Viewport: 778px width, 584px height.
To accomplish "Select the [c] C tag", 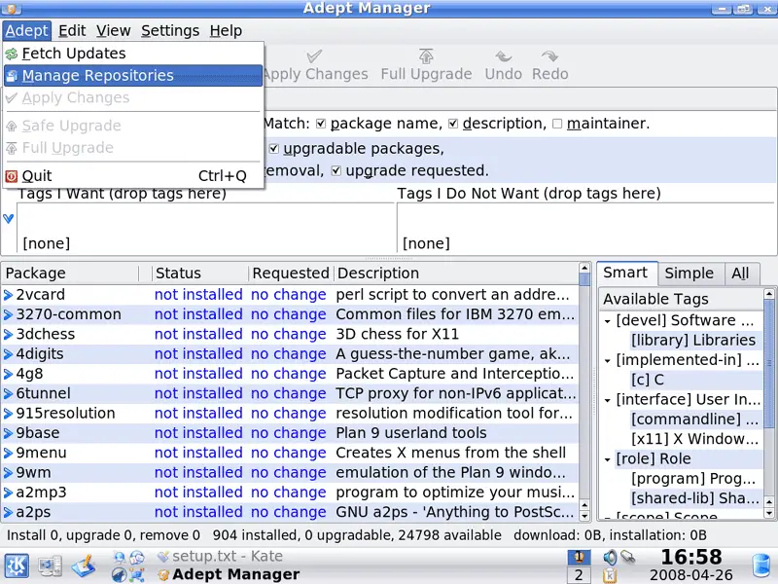I will tap(647, 380).
